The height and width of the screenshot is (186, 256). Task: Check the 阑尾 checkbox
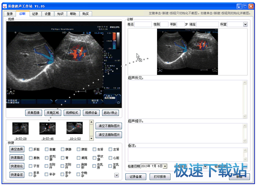point(79,158)
